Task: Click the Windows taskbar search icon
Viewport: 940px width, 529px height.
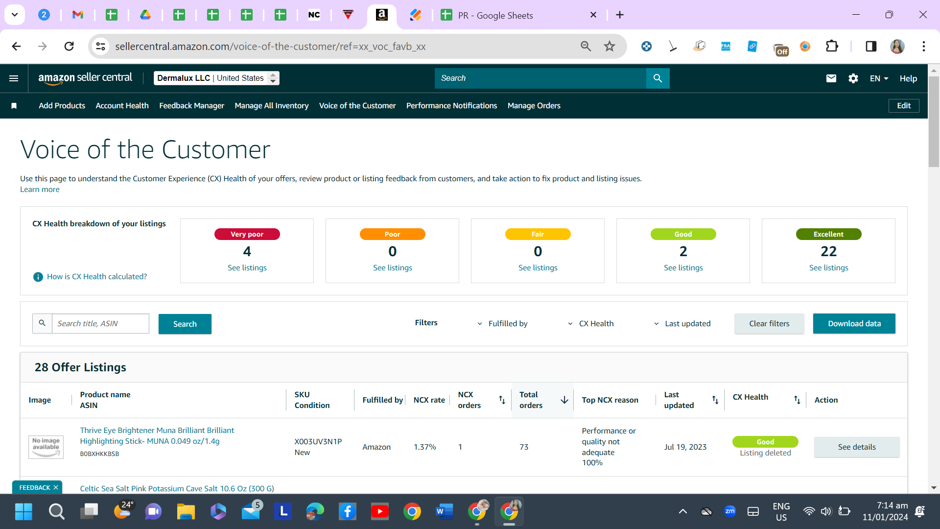Action: click(x=56, y=512)
